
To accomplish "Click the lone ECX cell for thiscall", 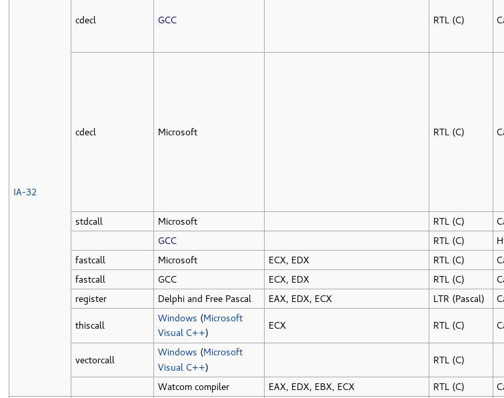I will pos(277,325).
